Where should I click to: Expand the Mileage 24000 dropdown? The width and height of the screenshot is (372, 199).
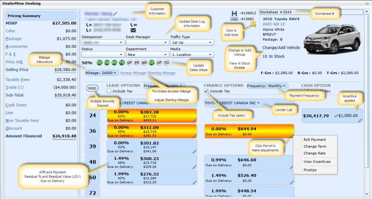(102, 73)
